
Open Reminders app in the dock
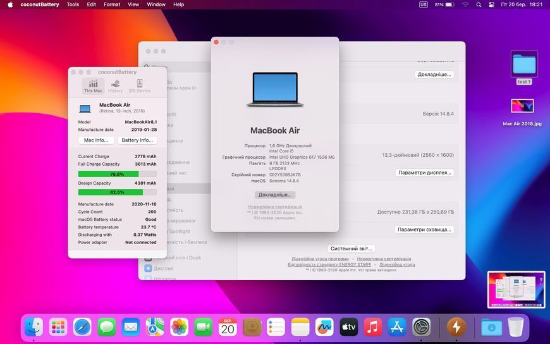tap(276, 327)
